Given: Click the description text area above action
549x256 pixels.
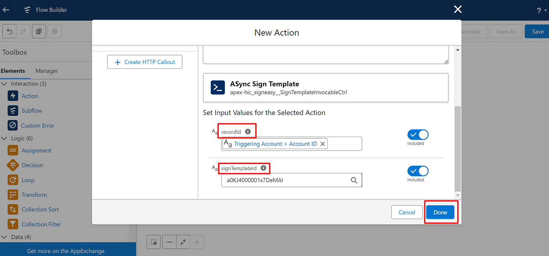Looking at the screenshot, I should (326, 55).
